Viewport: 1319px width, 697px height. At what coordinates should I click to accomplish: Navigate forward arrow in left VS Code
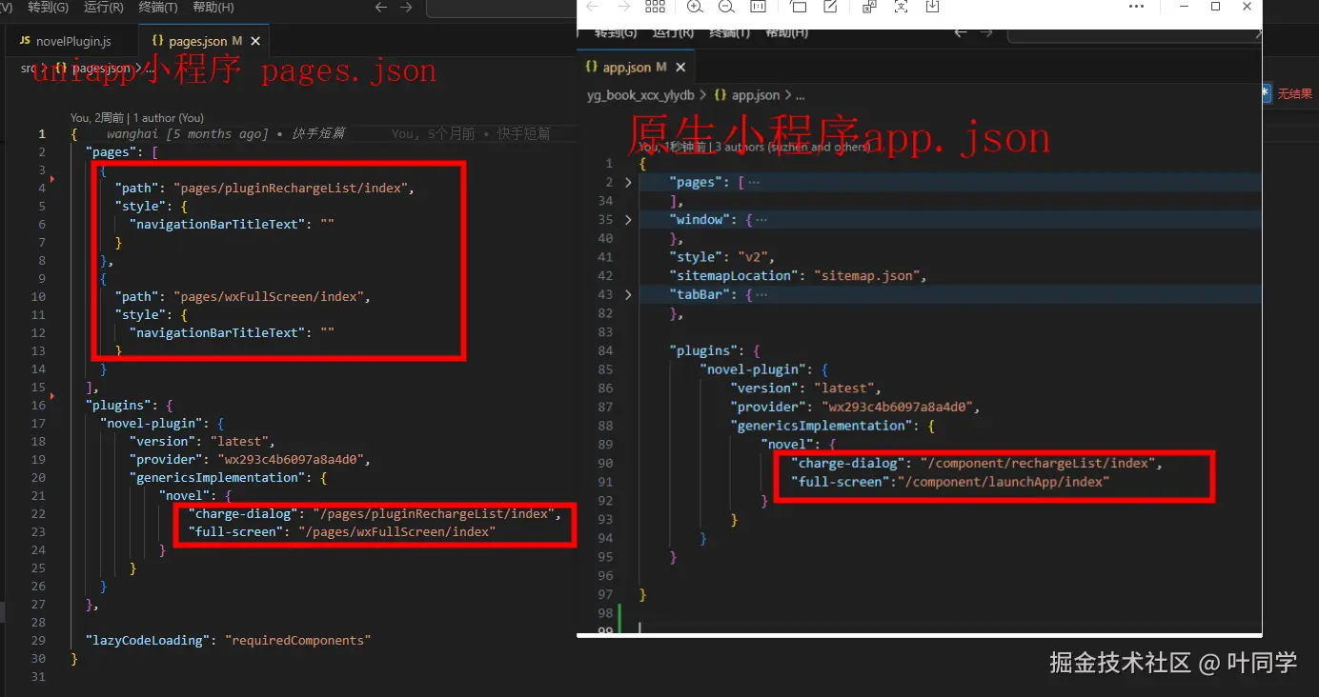[x=406, y=8]
